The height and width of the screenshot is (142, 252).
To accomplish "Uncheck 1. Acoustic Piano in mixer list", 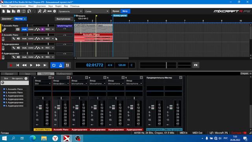I will point(4,89).
